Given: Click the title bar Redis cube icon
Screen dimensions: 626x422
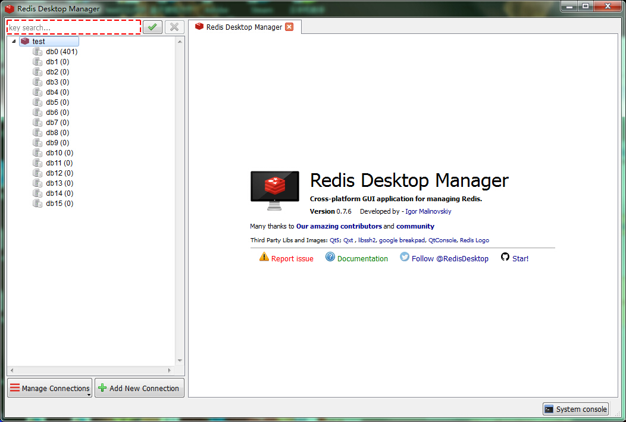Looking at the screenshot, I should click(10, 8).
